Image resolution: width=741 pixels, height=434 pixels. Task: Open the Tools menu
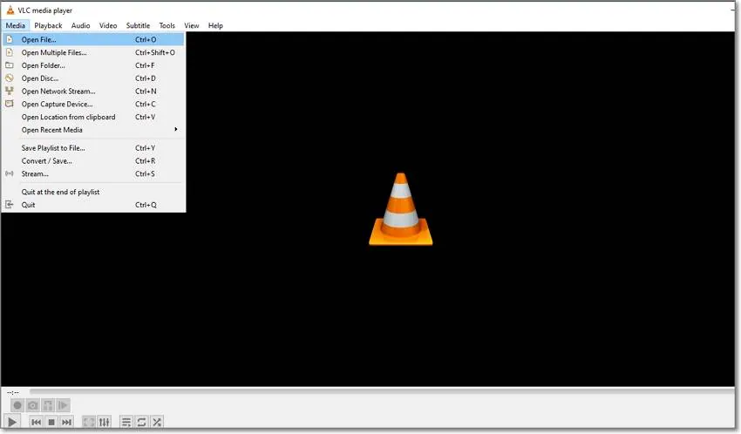pos(167,25)
